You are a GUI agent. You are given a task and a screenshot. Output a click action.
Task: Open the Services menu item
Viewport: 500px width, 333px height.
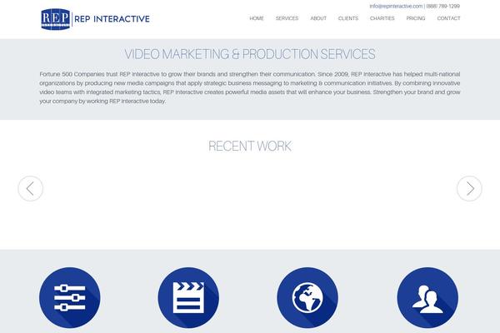coord(287,18)
